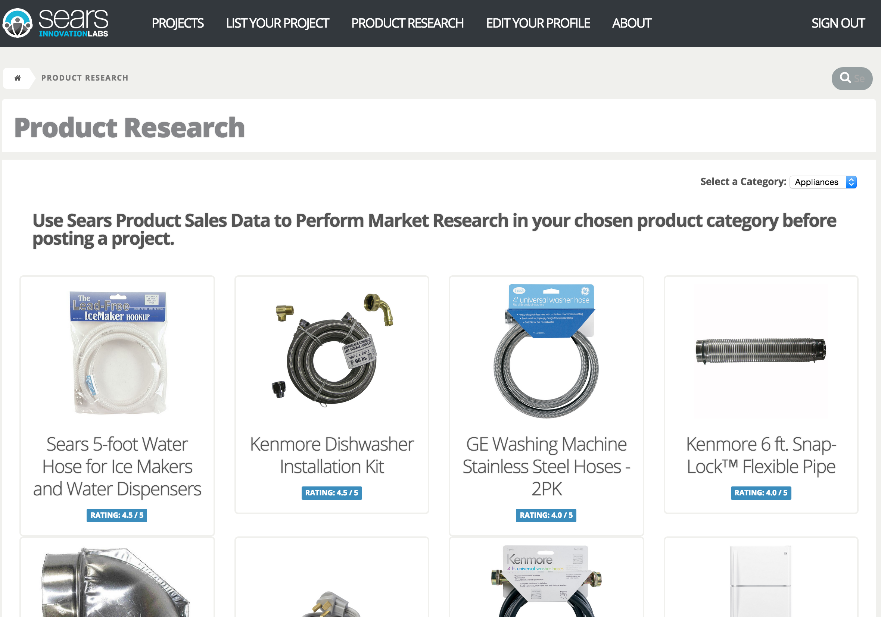Image resolution: width=881 pixels, height=617 pixels.
Task: Click the Product Research breadcrumb text
Action: 85,78
